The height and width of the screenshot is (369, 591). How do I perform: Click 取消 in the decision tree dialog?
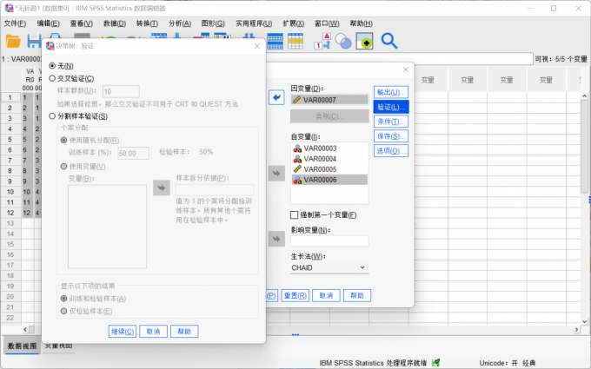[x=326, y=295]
